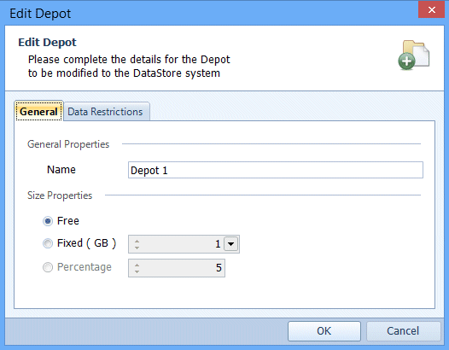The height and width of the screenshot is (350, 449).
Task: Confirm changes with the OK button
Action: 324,331
